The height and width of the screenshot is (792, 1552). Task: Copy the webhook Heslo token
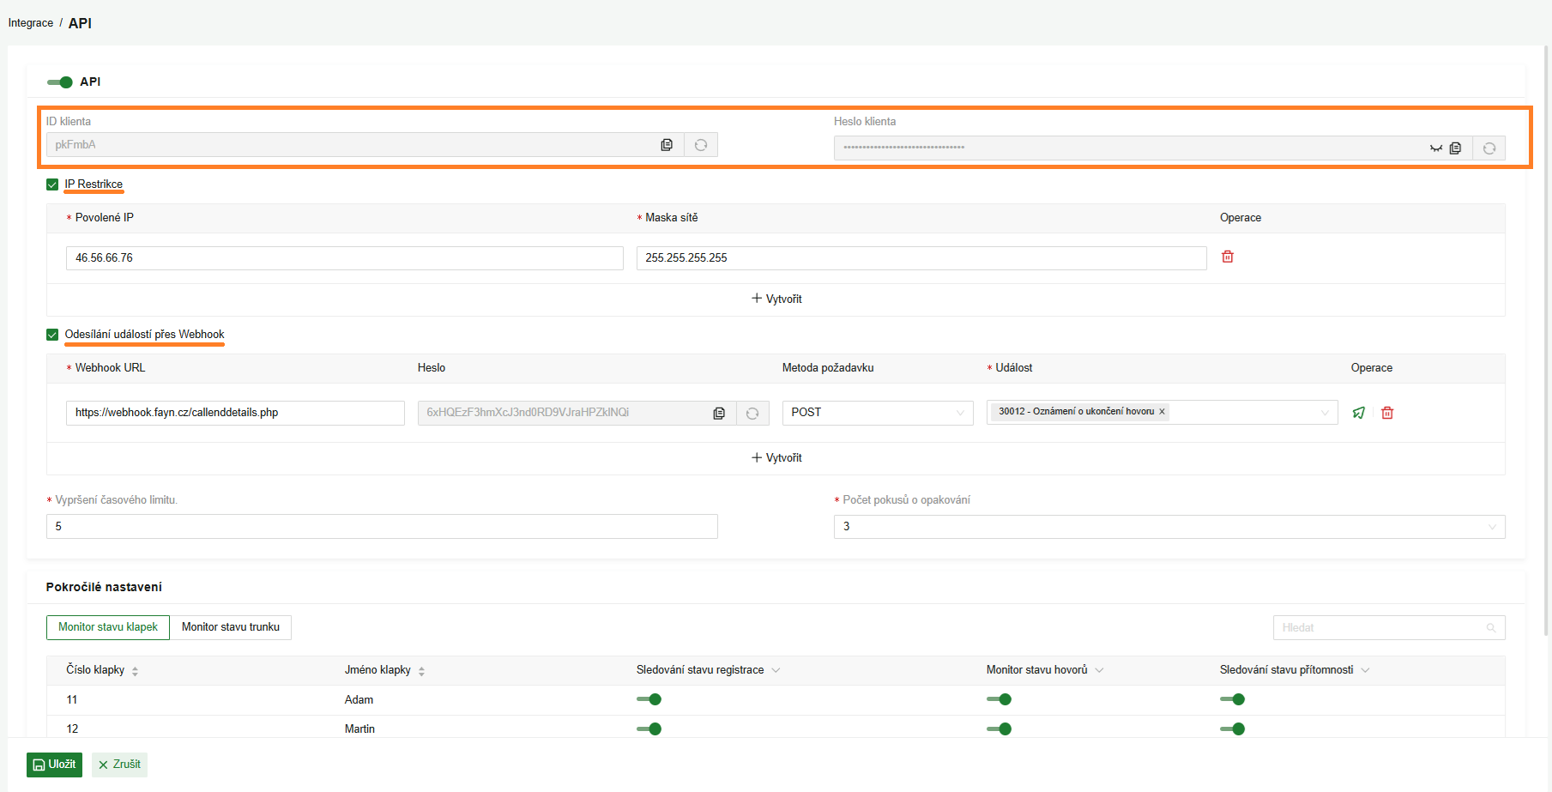point(719,413)
